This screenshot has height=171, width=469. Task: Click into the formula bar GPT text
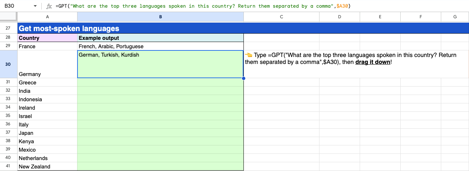tap(183, 6)
